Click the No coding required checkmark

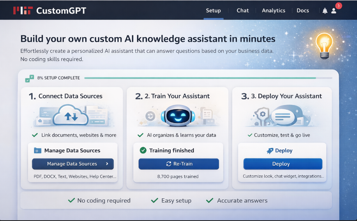(x=71, y=200)
